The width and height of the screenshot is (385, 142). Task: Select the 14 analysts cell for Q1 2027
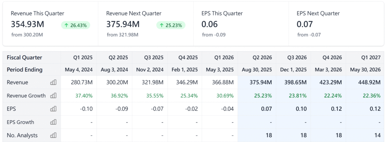(x=378, y=135)
